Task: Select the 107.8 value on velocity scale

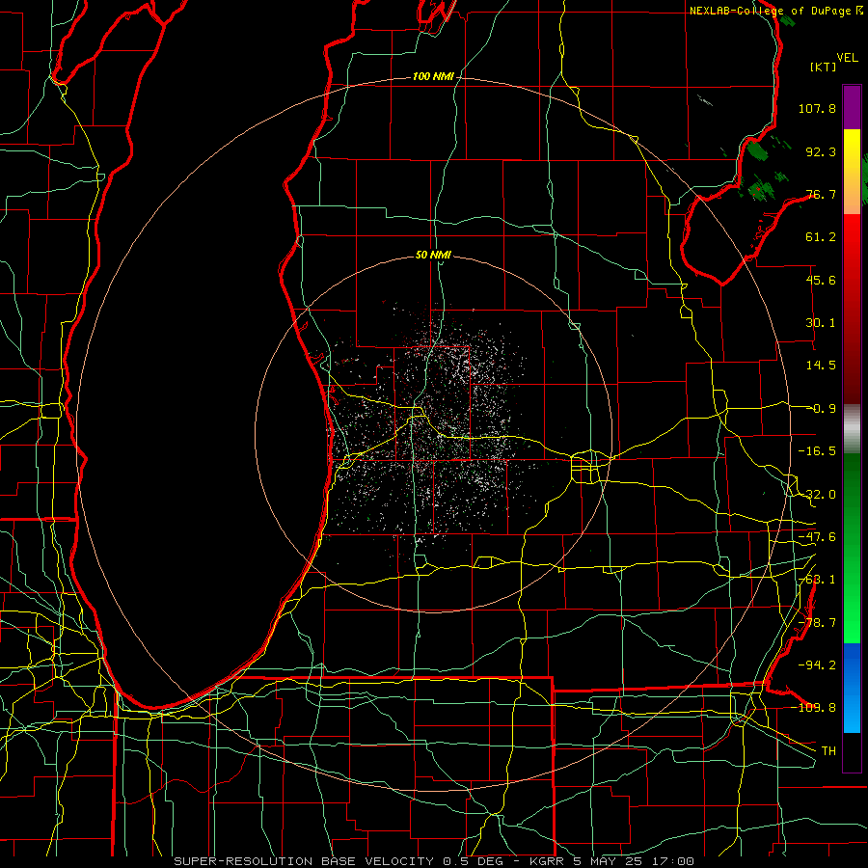Action: (817, 108)
